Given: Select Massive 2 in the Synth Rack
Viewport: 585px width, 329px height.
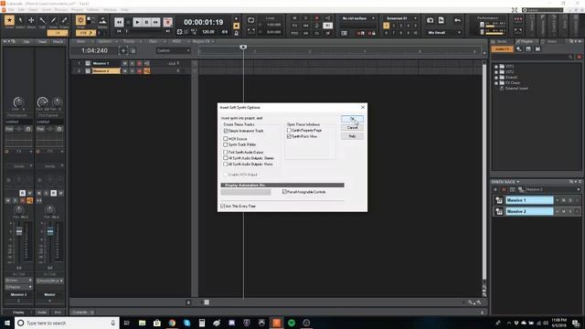Looking at the screenshot, I should click(x=529, y=211).
